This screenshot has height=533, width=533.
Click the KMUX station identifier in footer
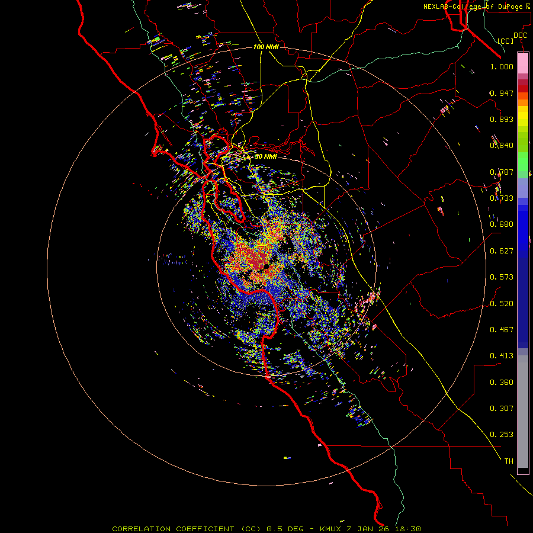[x=330, y=529]
